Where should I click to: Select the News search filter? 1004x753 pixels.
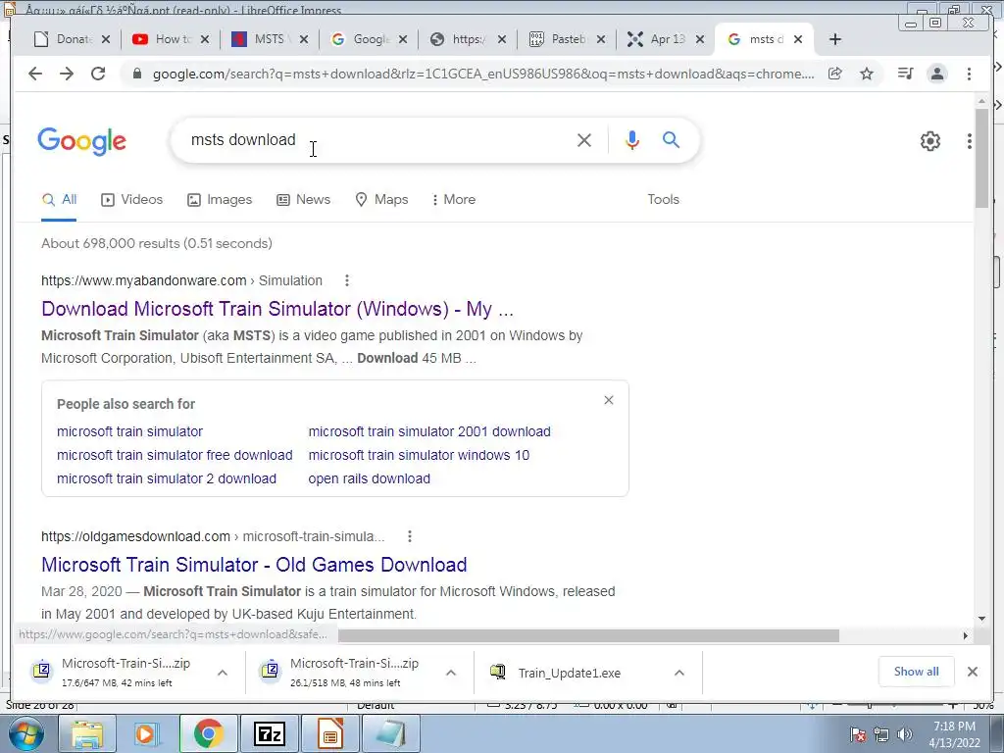(x=304, y=200)
